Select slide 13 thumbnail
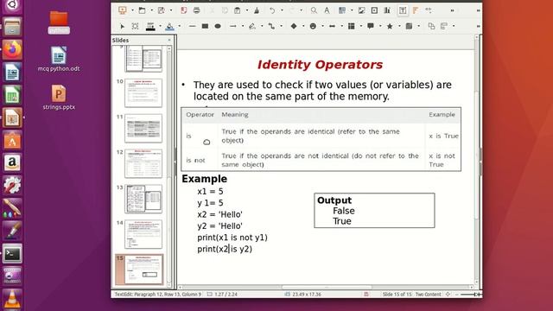The height and width of the screenshot is (311, 553). pos(143,199)
